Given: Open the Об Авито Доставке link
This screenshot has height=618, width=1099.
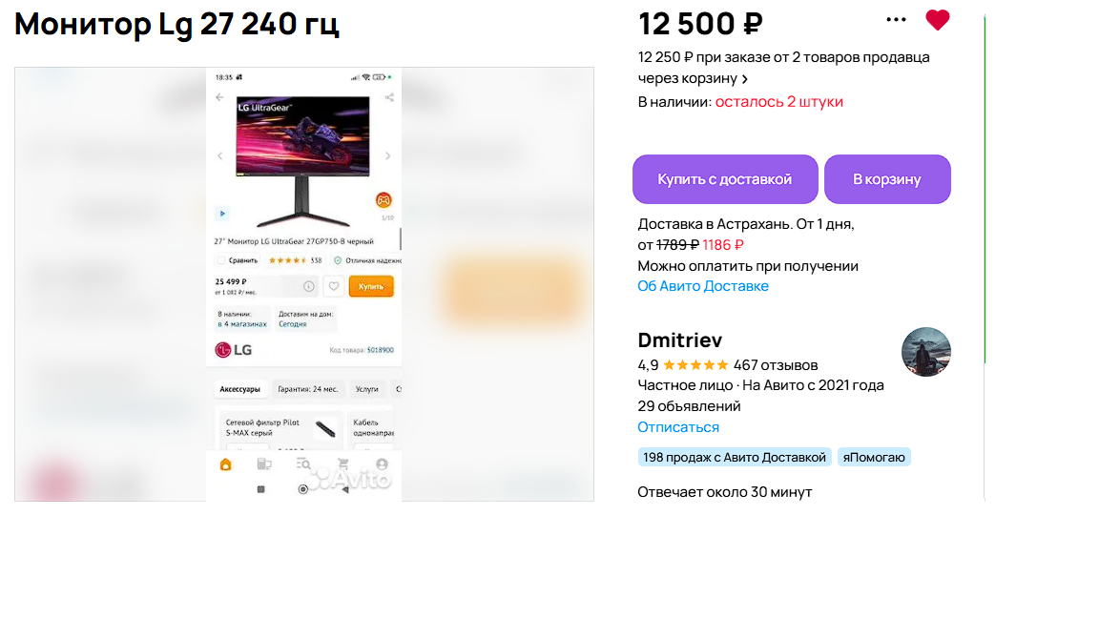Looking at the screenshot, I should tap(702, 286).
